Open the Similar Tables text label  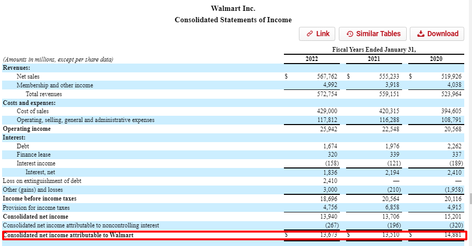pos(378,34)
